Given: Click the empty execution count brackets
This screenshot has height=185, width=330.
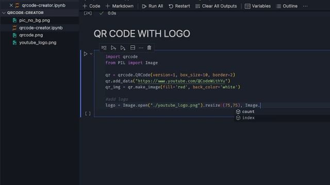Looking at the screenshot, I should (88, 114).
